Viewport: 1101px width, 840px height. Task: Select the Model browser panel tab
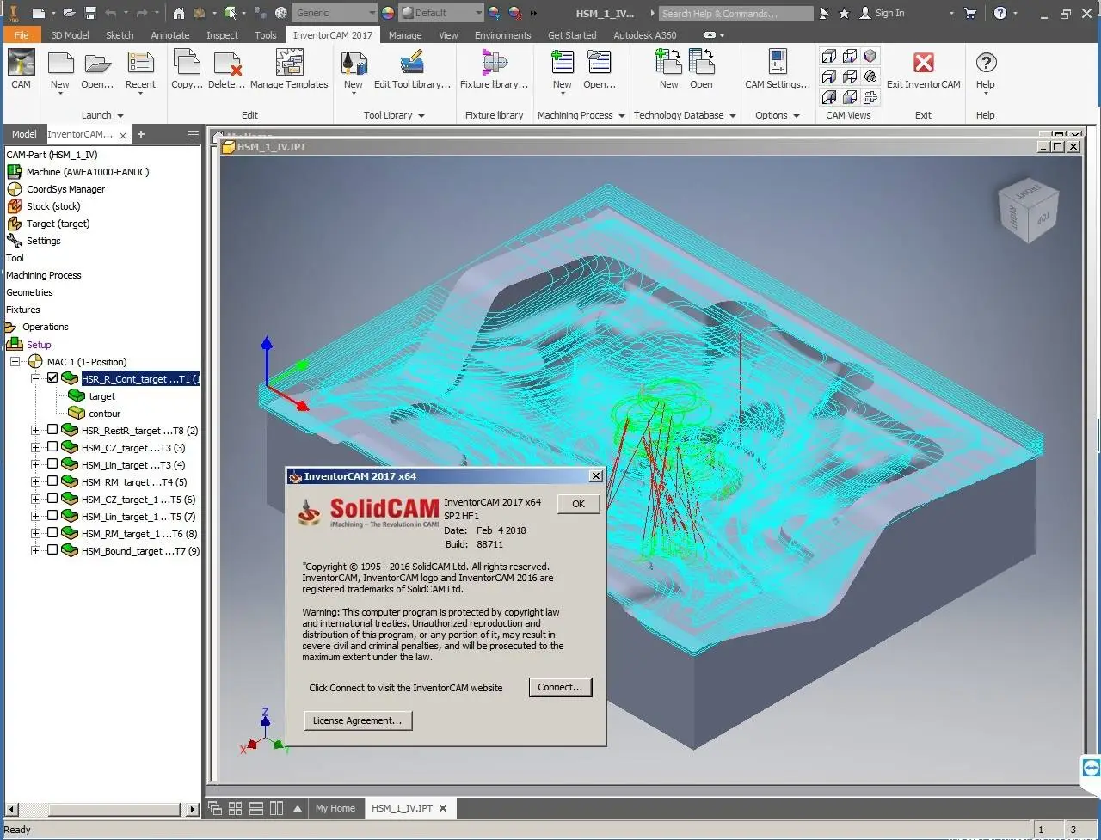click(24, 134)
